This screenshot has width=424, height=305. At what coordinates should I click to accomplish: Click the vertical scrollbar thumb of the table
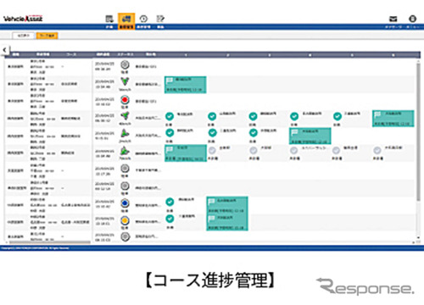coord(418,131)
